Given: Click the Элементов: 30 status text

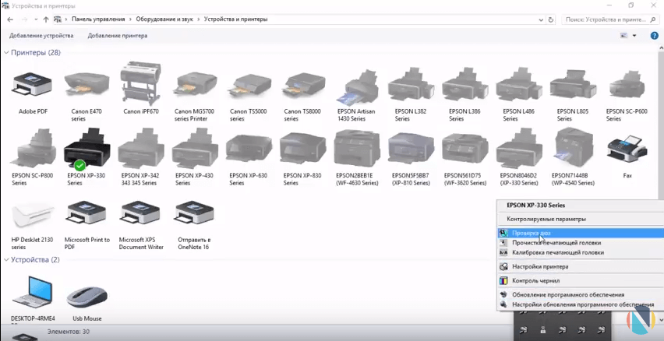Looking at the screenshot, I should click(x=69, y=332).
